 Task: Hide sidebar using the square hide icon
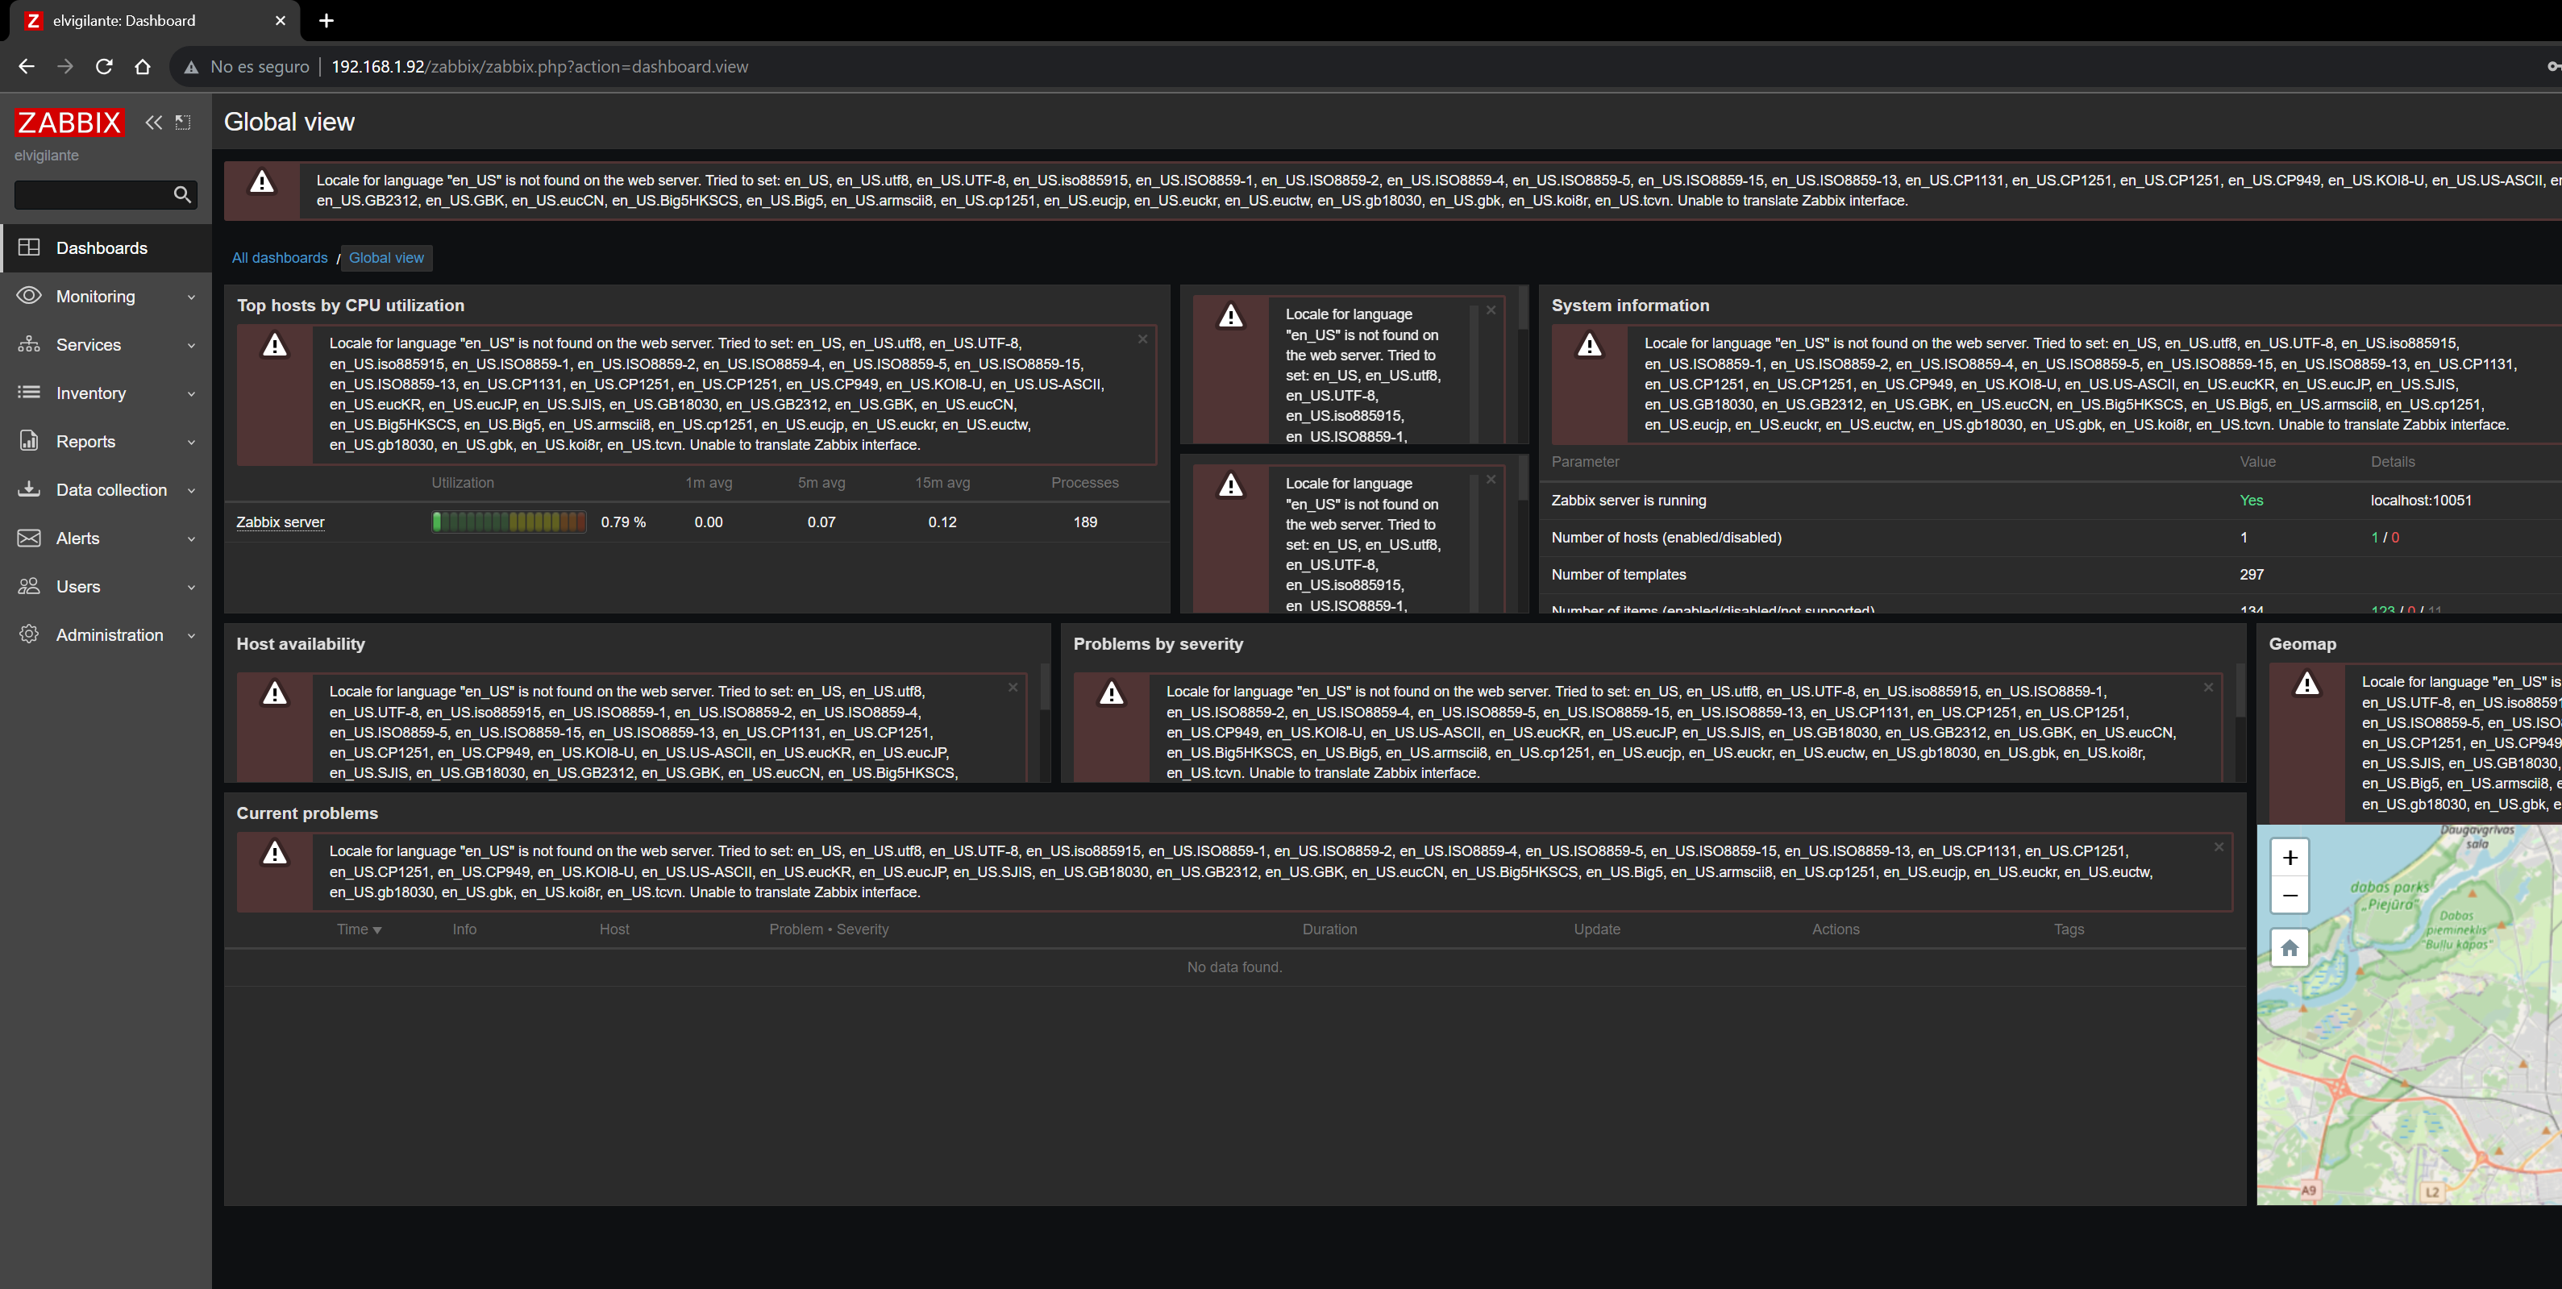click(x=183, y=123)
